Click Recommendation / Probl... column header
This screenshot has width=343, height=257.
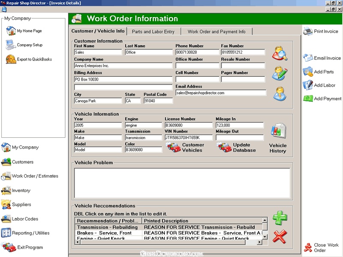click(108, 221)
